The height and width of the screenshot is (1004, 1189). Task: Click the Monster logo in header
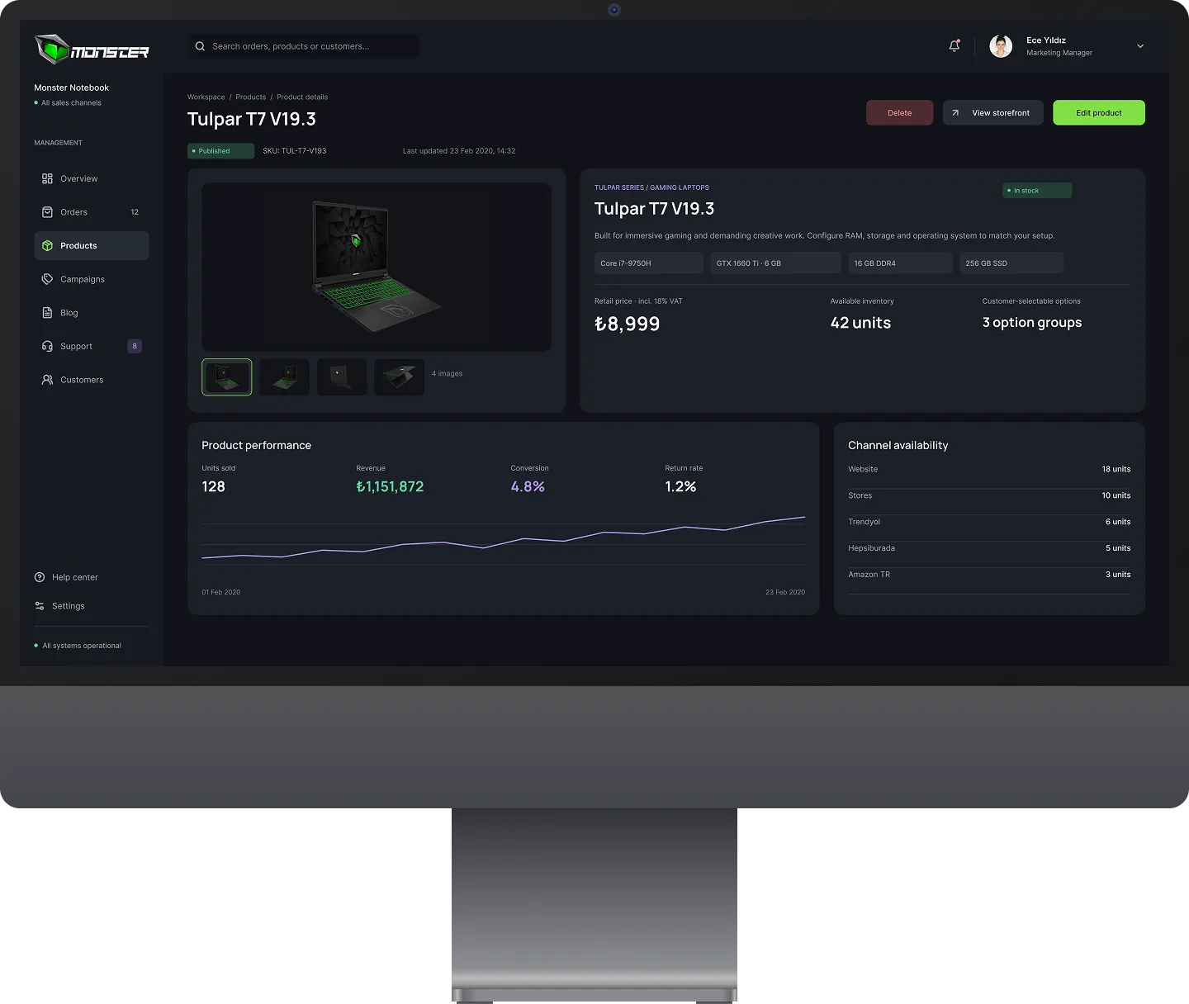coord(92,50)
